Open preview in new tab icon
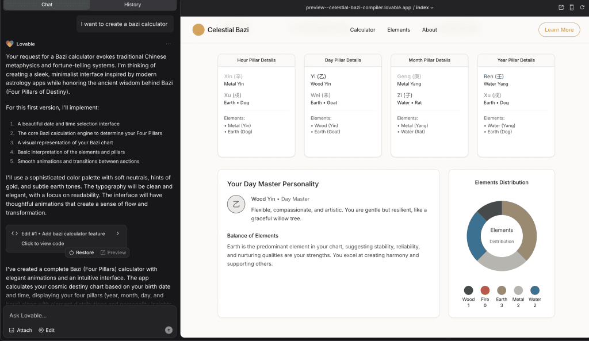The image size is (589, 341). [x=561, y=7]
